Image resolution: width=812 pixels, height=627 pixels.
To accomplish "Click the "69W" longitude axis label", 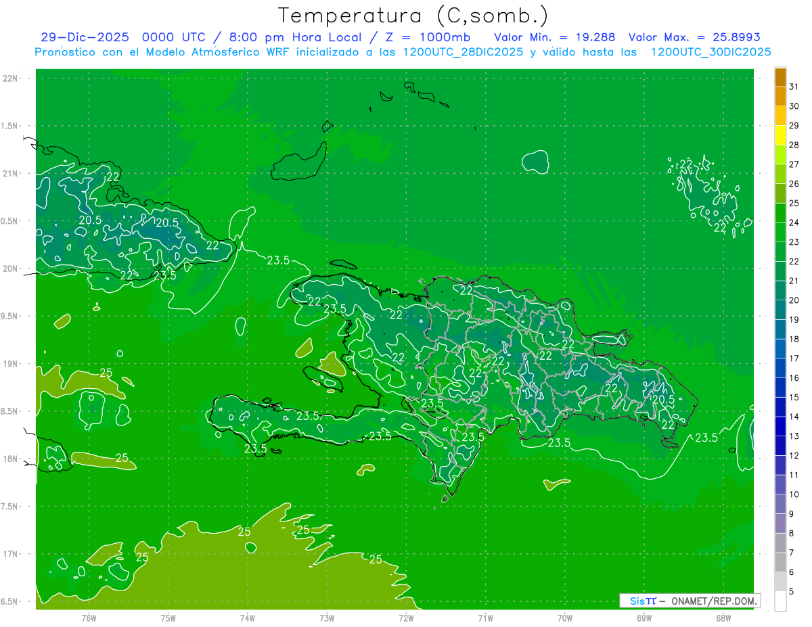I will [x=644, y=618].
